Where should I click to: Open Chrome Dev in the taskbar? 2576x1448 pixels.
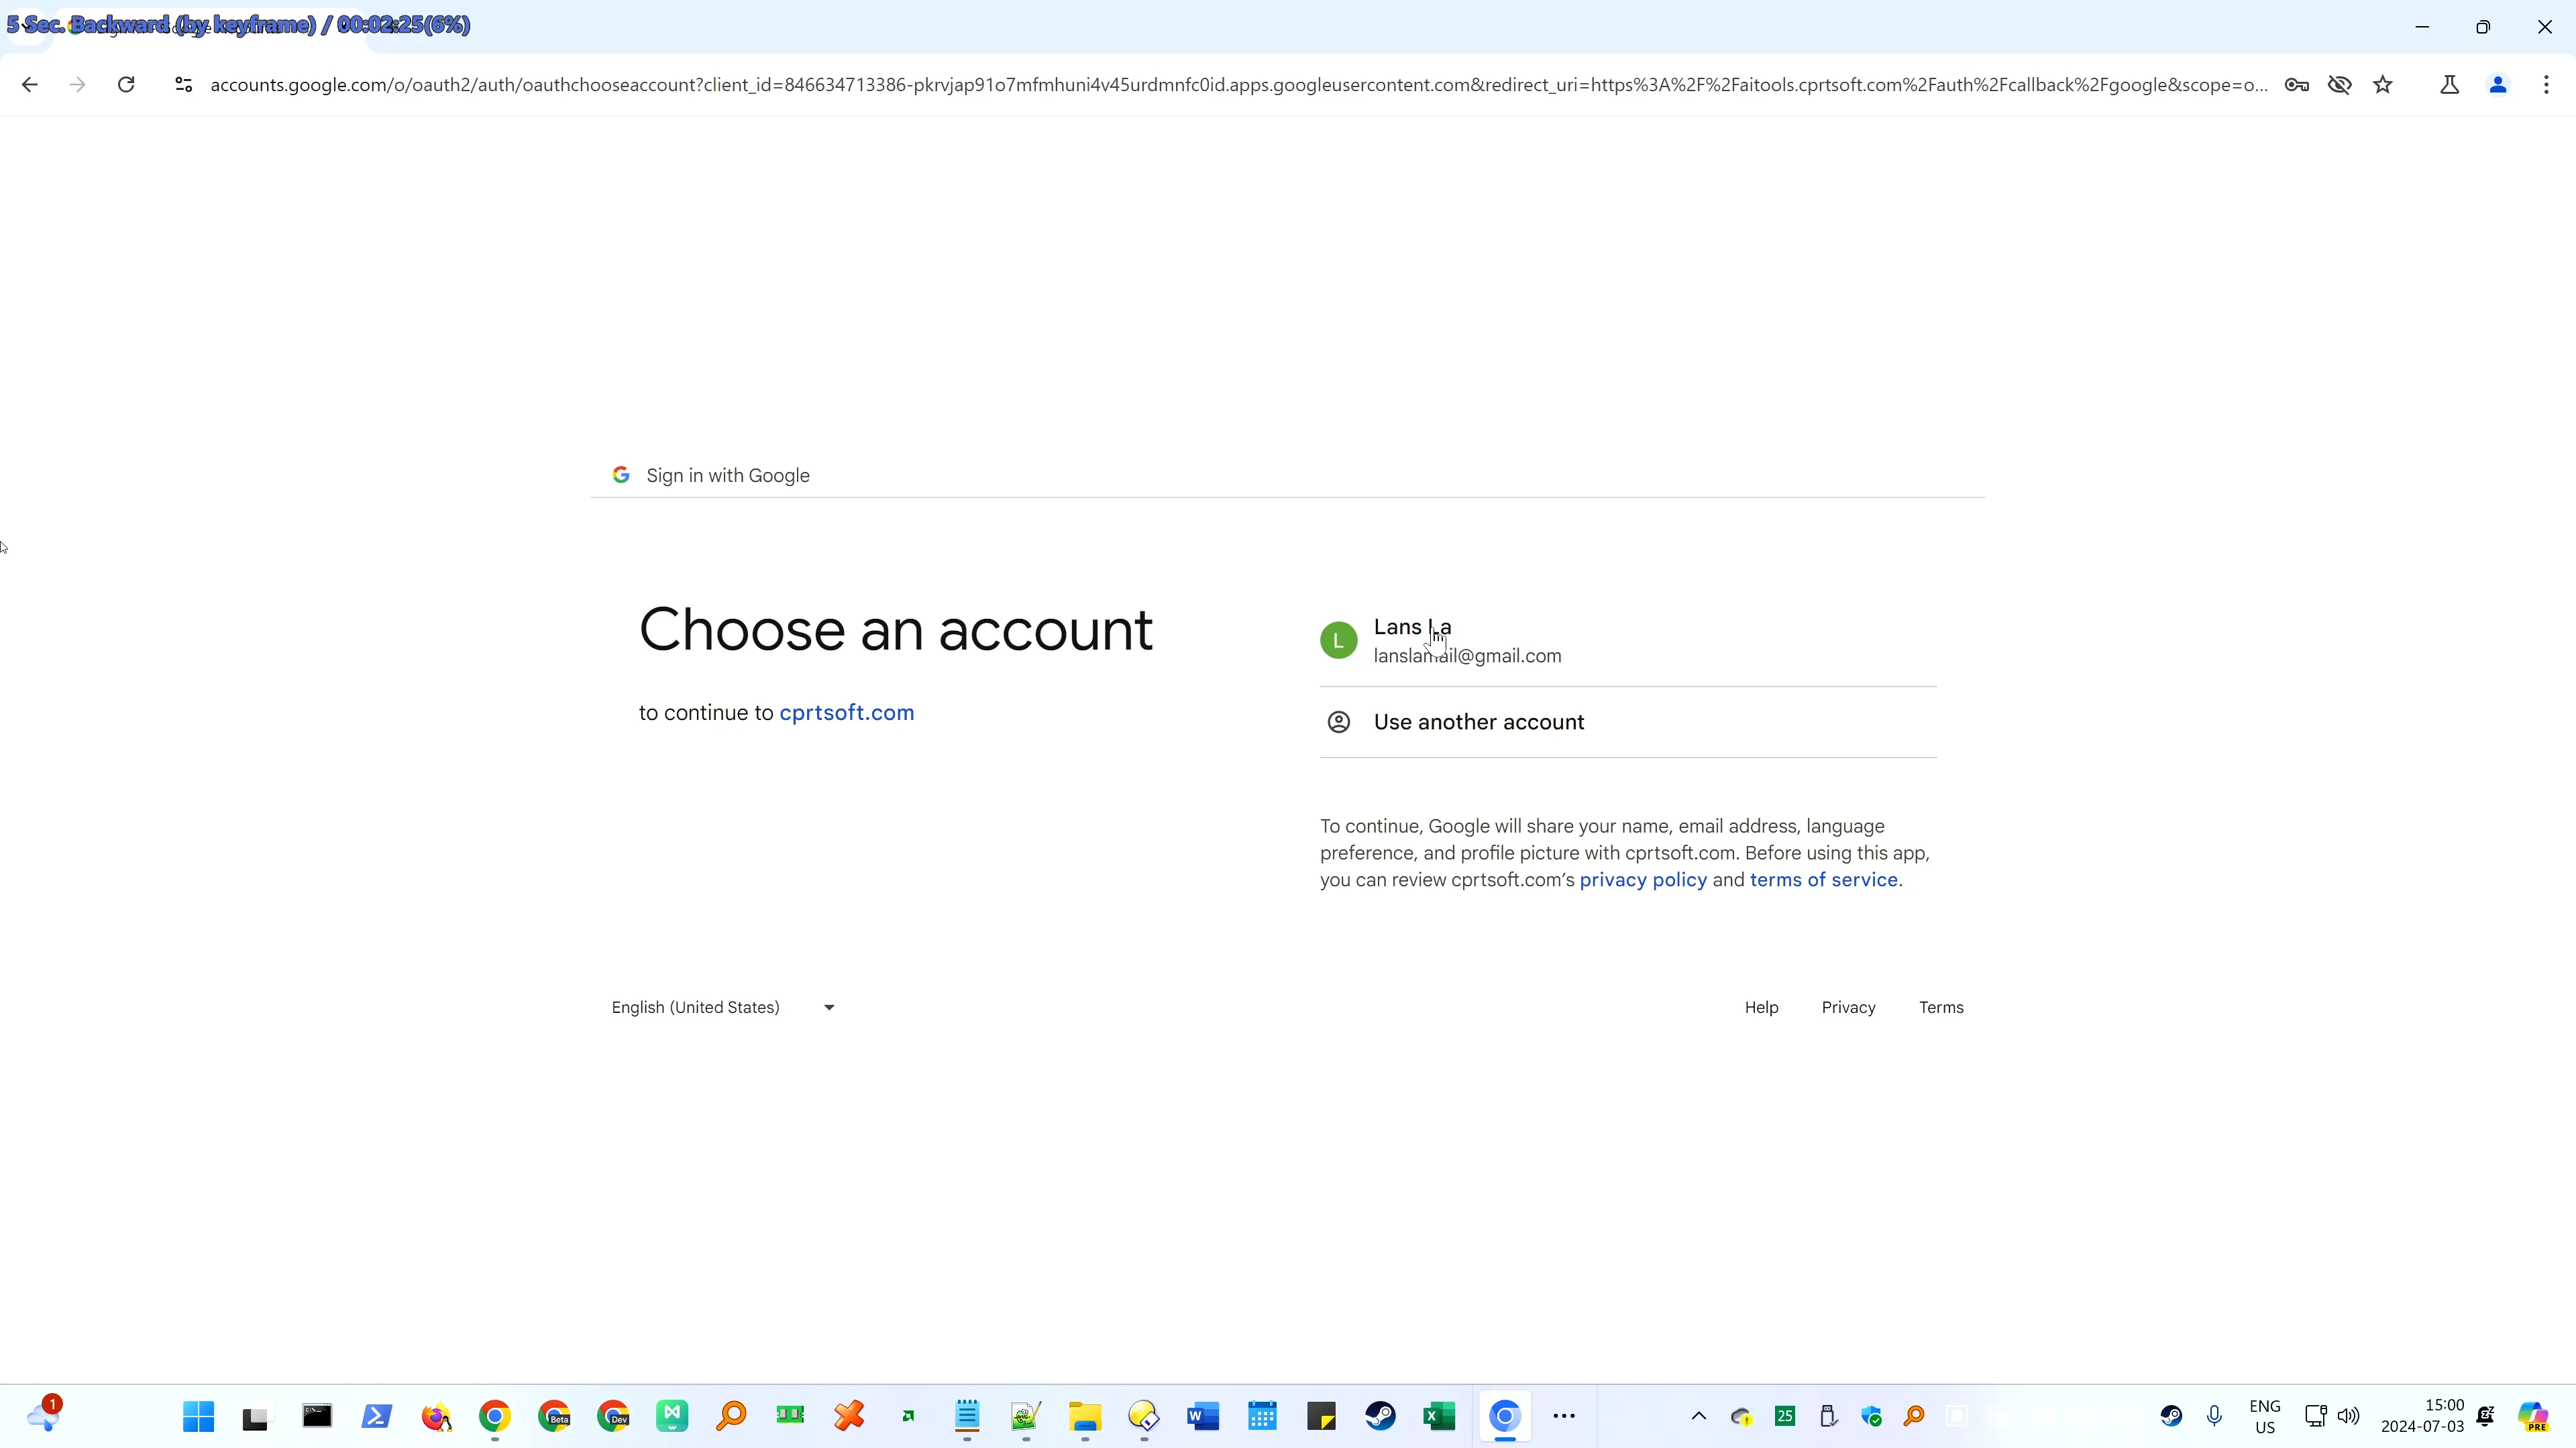point(613,1416)
